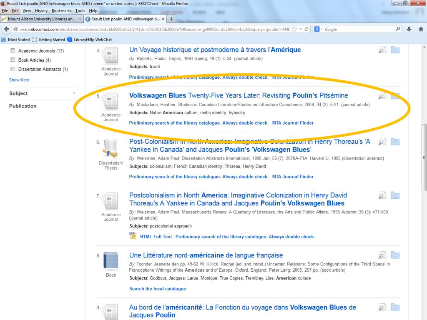
Task: Expand the Subject facet
Action: [x=42, y=93]
